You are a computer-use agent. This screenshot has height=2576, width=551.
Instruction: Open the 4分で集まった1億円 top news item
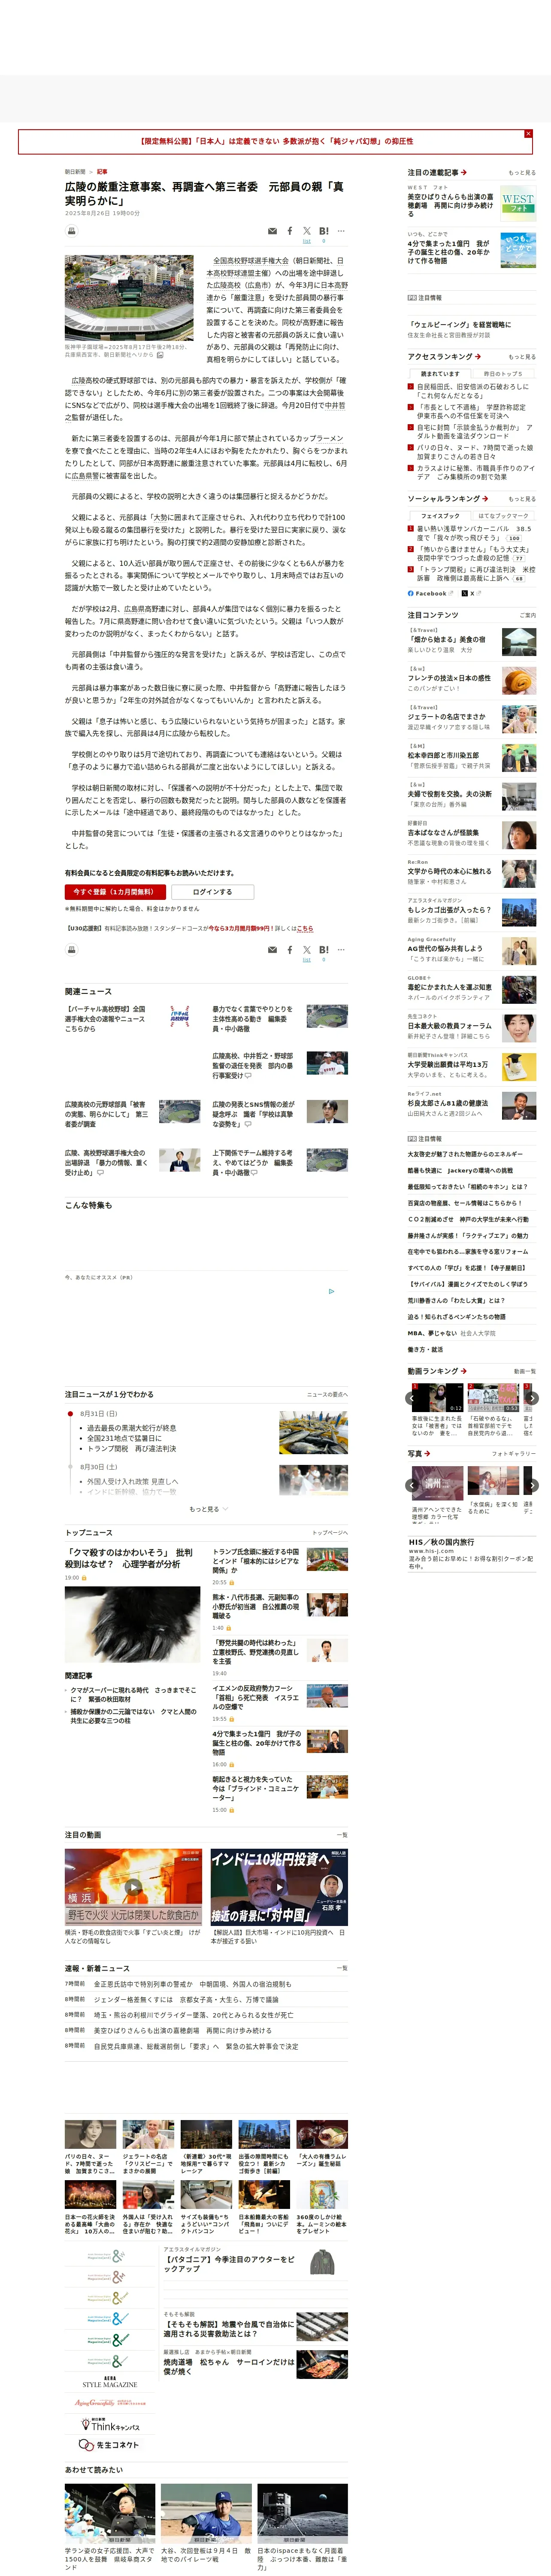[256, 1743]
